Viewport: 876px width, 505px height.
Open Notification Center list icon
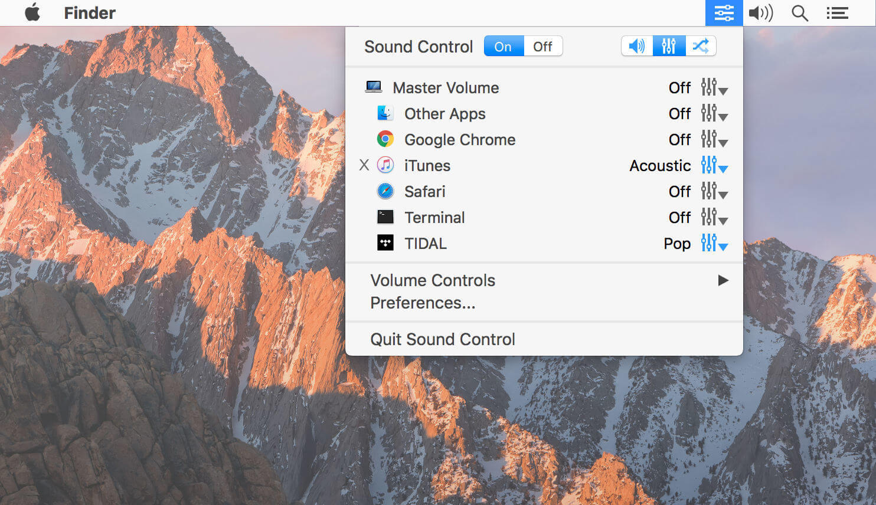pos(837,13)
